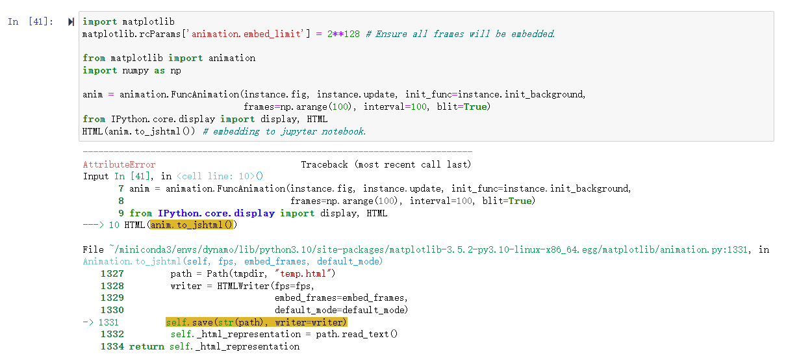Image resolution: width=786 pixels, height=356 pixels.
Task: Click the comment '# Ensure all frames will be embedded.'
Action: point(460,34)
